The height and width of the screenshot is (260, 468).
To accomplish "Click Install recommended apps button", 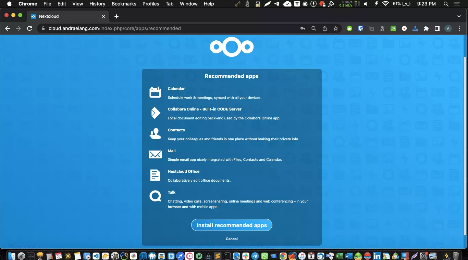I will pyautogui.click(x=232, y=225).
